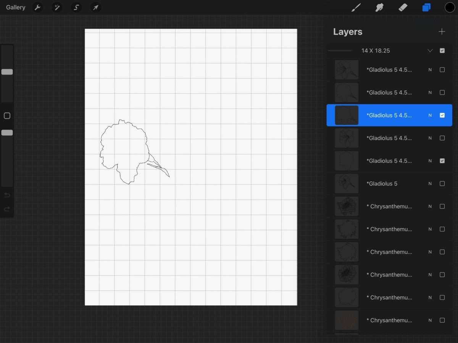Select the Brush paint tool
458x343 pixels.
point(356,8)
